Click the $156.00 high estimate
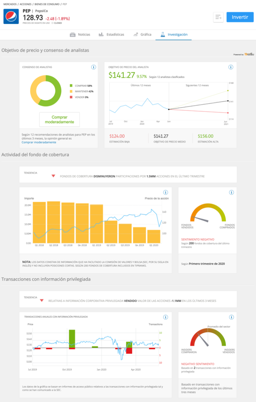Viewport: 256px width, 402px height. pyautogui.click(x=205, y=136)
